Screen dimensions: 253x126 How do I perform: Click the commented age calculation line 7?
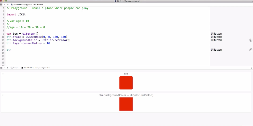(26, 27)
